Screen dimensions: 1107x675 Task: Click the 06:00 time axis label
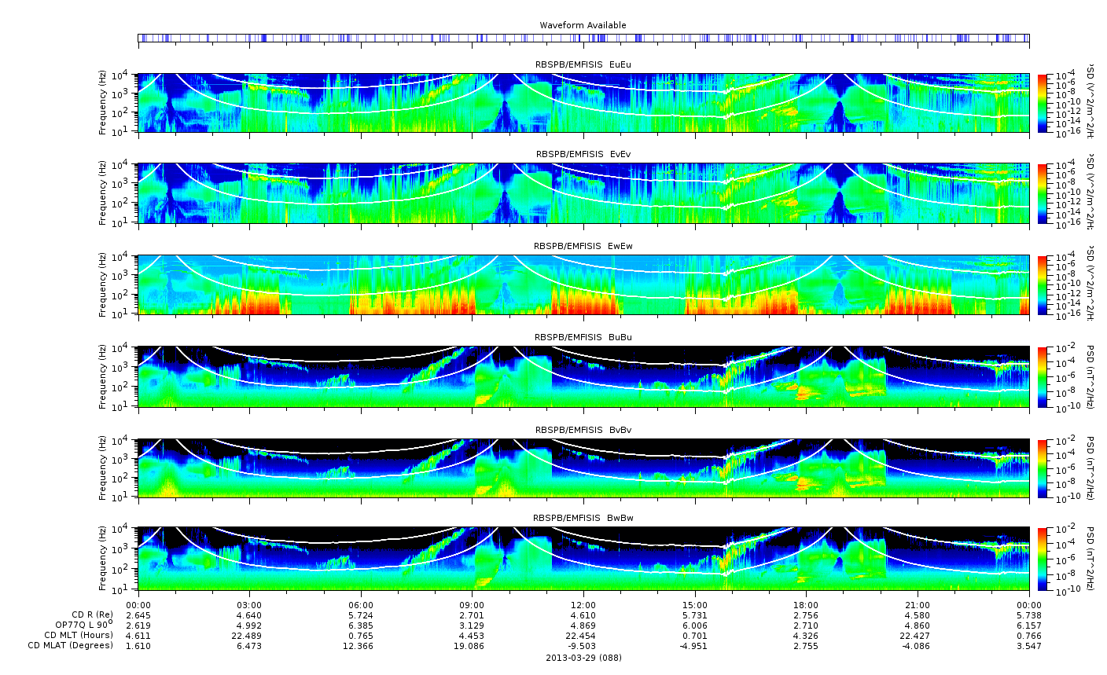[361, 604]
